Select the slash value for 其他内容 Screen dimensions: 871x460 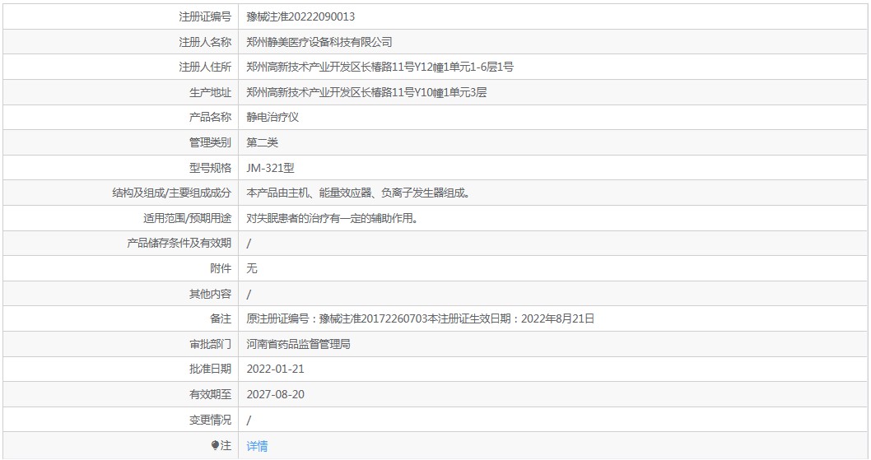pyautogui.click(x=249, y=294)
